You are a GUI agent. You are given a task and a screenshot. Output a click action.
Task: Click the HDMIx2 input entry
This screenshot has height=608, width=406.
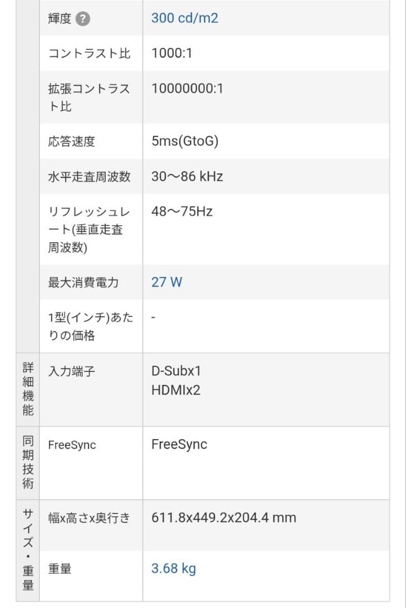(175, 390)
